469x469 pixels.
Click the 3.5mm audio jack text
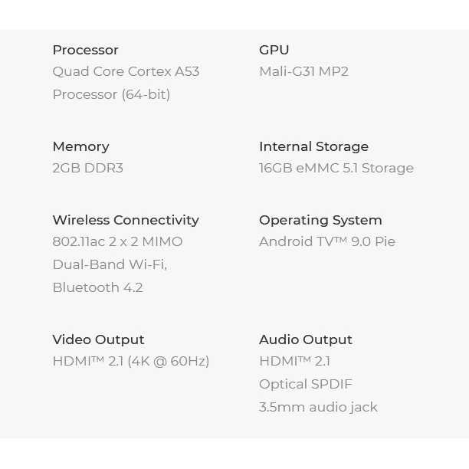click(318, 407)
